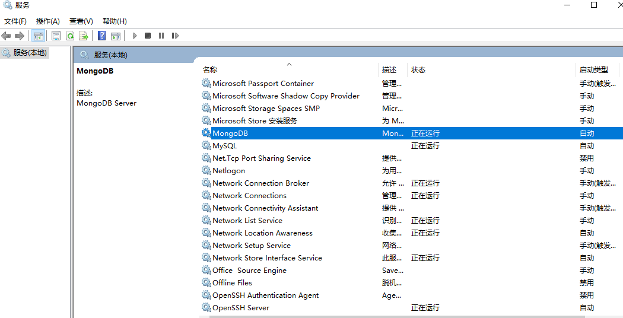Open the 操作(A) menu
Screen dimensions: 623x318
(47, 21)
